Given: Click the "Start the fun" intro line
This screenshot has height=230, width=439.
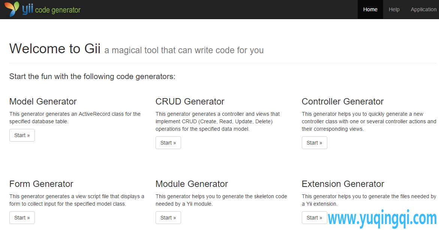Looking at the screenshot, I should 92,77.
